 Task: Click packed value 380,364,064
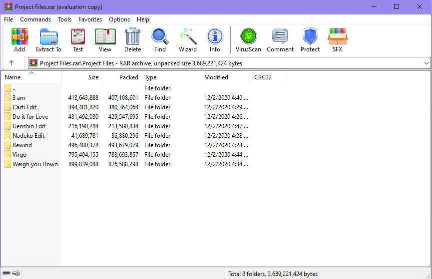123,107
